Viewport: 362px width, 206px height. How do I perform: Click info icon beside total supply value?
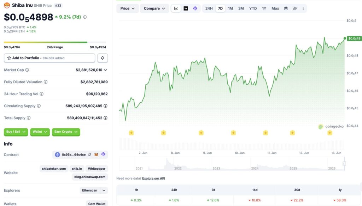click(x=105, y=118)
